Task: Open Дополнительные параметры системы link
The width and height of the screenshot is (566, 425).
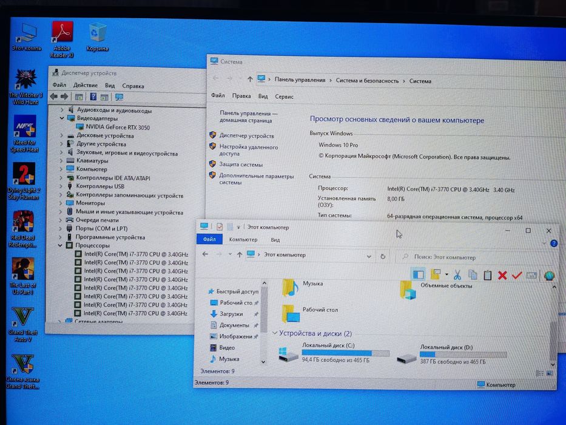Action: click(256, 179)
